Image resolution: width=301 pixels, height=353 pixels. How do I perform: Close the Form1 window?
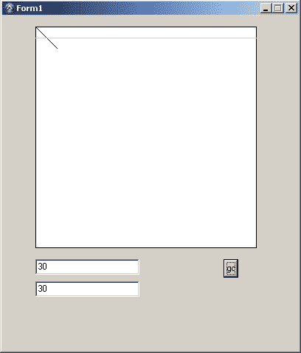point(291,8)
